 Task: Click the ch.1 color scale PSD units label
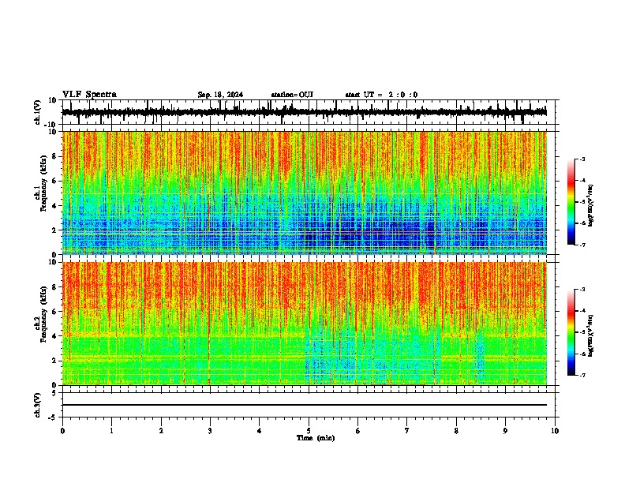pos(591,206)
